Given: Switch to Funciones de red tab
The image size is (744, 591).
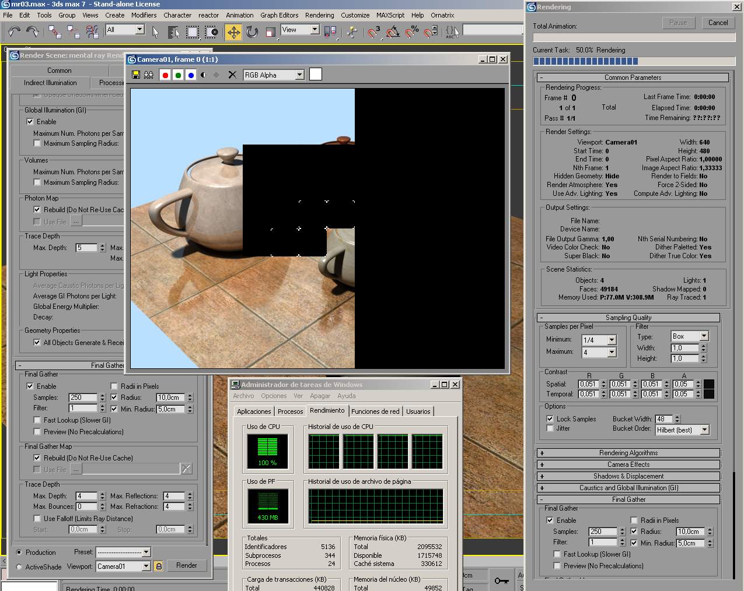Looking at the screenshot, I should pyautogui.click(x=375, y=411).
